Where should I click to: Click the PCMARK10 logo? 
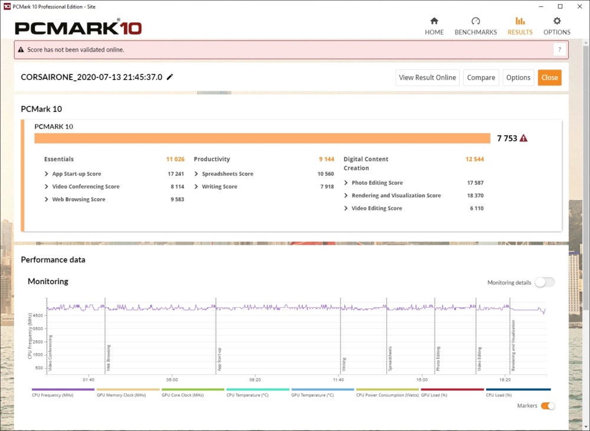click(x=78, y=28)
